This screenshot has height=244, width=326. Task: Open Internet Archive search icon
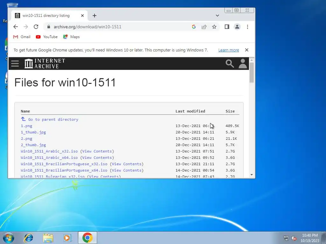[x=230, y=64]
